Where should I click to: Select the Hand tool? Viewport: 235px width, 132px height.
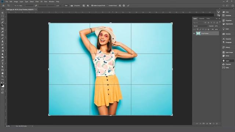(3, 73)
